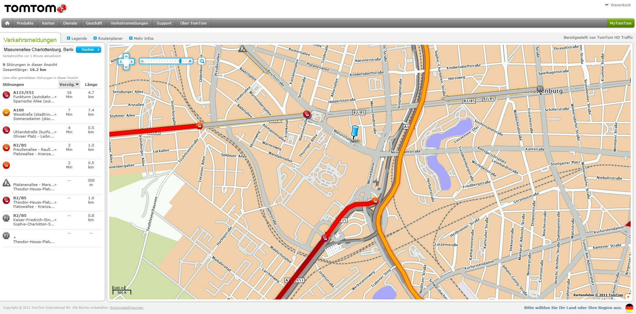Click the A100 orange slow traffic icon
The width and height of the screenshot is (636, 314).
[6, 112]
